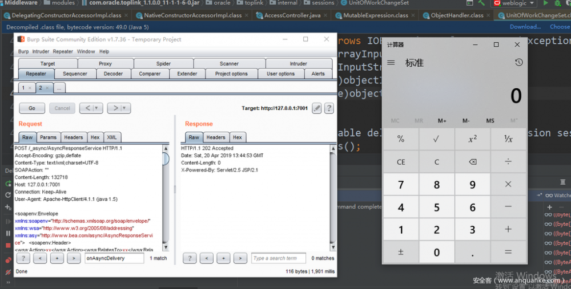Click the divide key in Calculator
Image resolution: width=571 pixels, height=289 pixels.
(x=508, y=162)
